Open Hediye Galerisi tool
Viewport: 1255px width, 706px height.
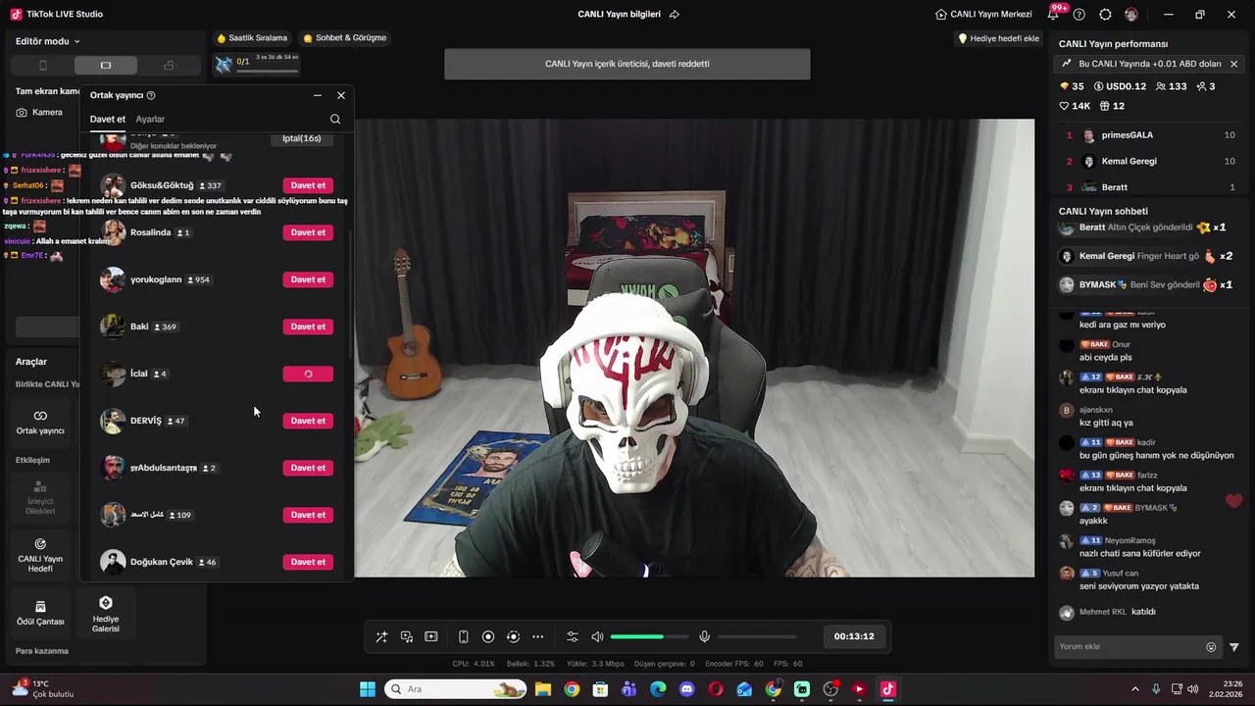click(106, 613)
